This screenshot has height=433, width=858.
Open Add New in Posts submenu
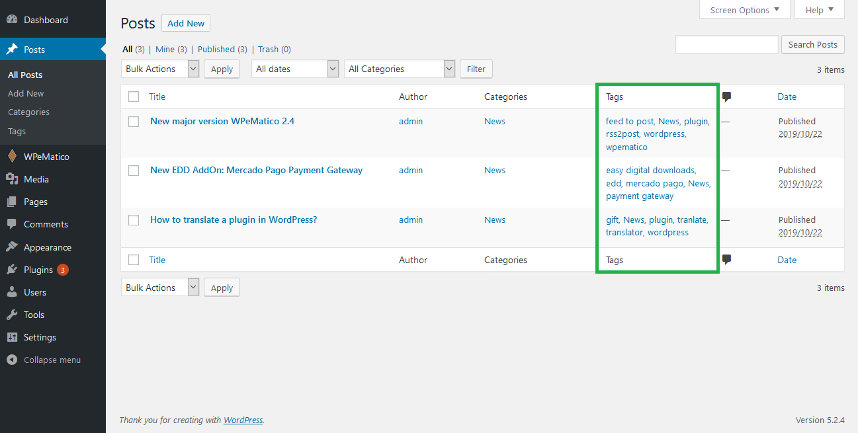[26, 94]
